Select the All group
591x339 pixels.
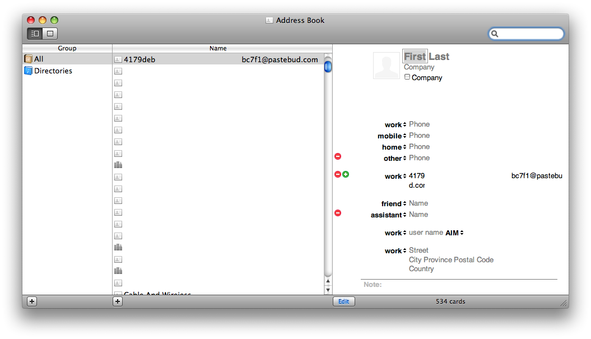[x=67, y=59]
